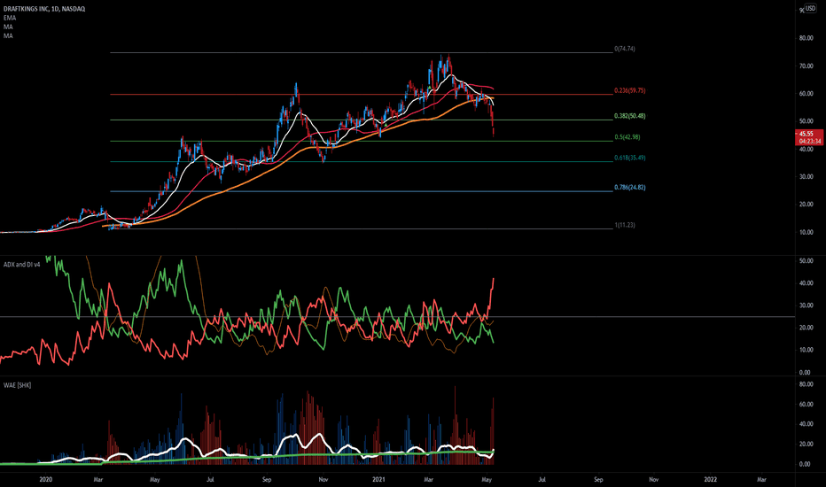The width and height of the screenshot is (826, 487).
Task: Select the 1(11.23) Fibonacci level label
Action: coord(625,225)
